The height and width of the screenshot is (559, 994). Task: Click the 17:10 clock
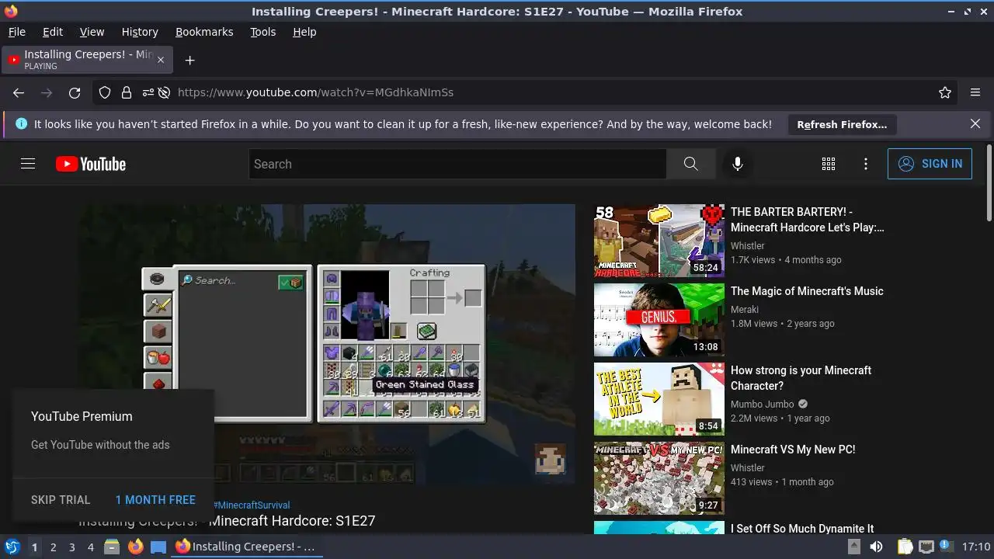coord(976,547)
